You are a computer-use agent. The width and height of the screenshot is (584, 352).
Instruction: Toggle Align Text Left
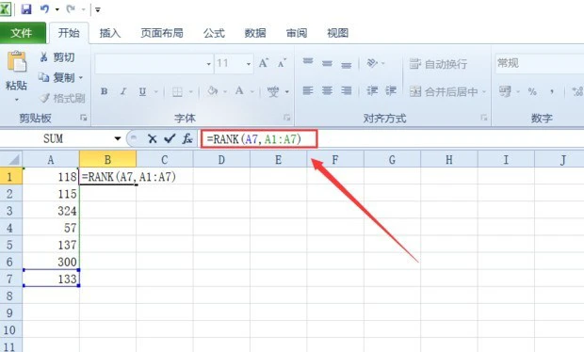[x=308, y=90]
